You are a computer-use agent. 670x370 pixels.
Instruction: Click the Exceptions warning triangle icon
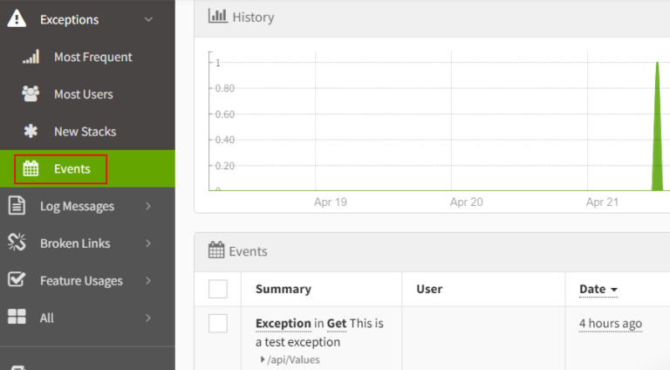coord(17,19)
